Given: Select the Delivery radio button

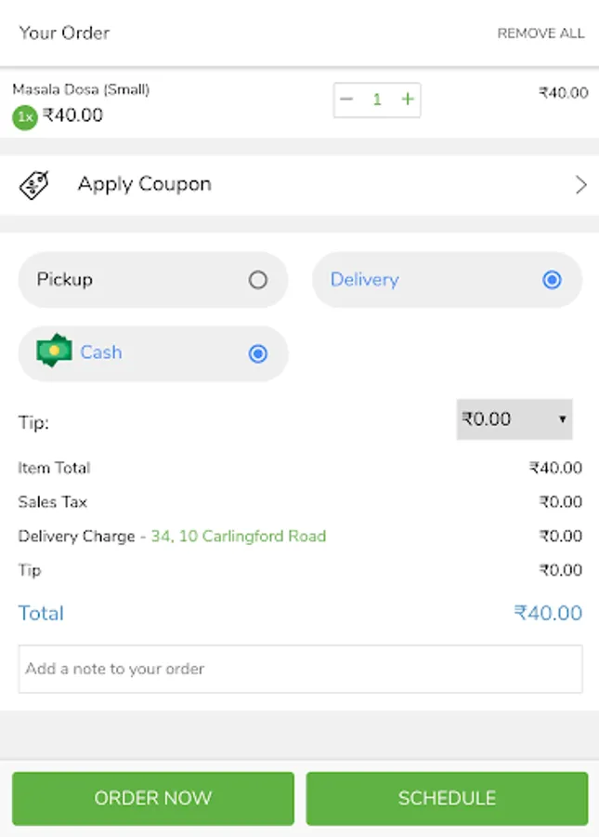Looking at the screenshot, I should (x=552, y=280).
